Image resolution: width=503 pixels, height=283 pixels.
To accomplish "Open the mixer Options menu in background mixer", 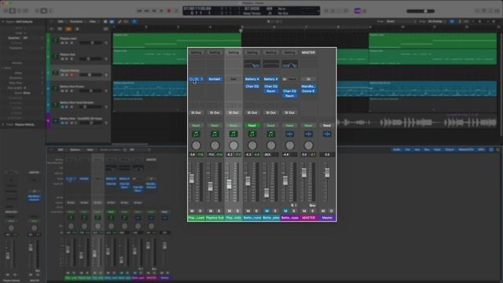I will point(75,150).
